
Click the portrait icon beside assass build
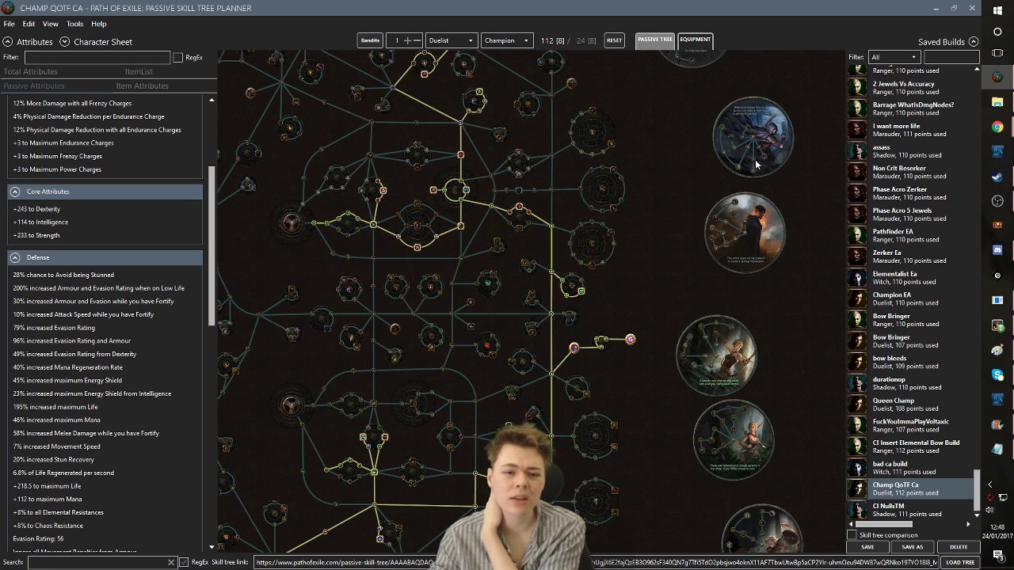click(857, 151)
